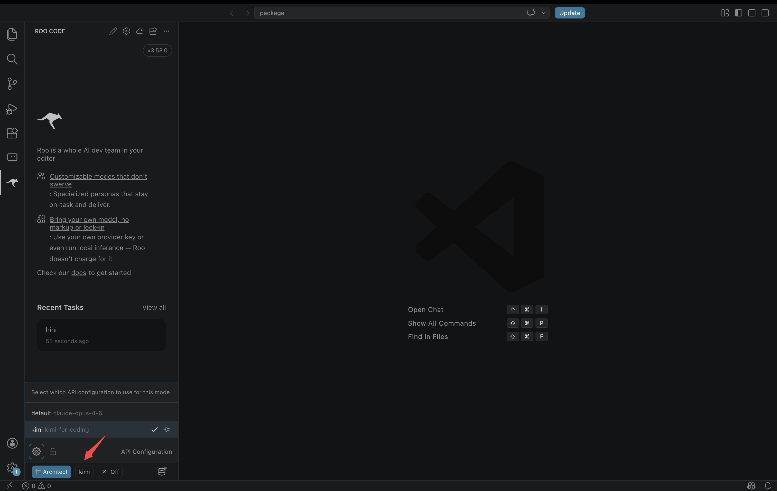Click the package search field

[388, 13]
